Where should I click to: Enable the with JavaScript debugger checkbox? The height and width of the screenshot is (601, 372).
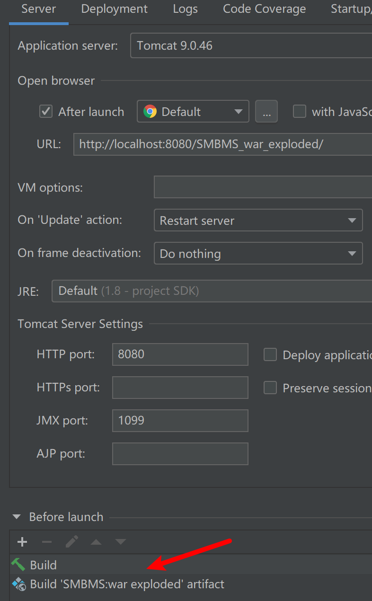coord(300,112)
